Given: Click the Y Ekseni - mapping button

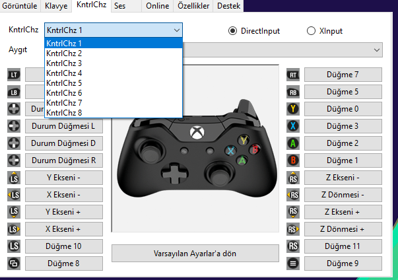Looking at the screenshot, I should coord(64,178).
